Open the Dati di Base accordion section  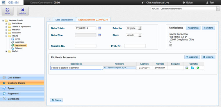pos(22,78)
